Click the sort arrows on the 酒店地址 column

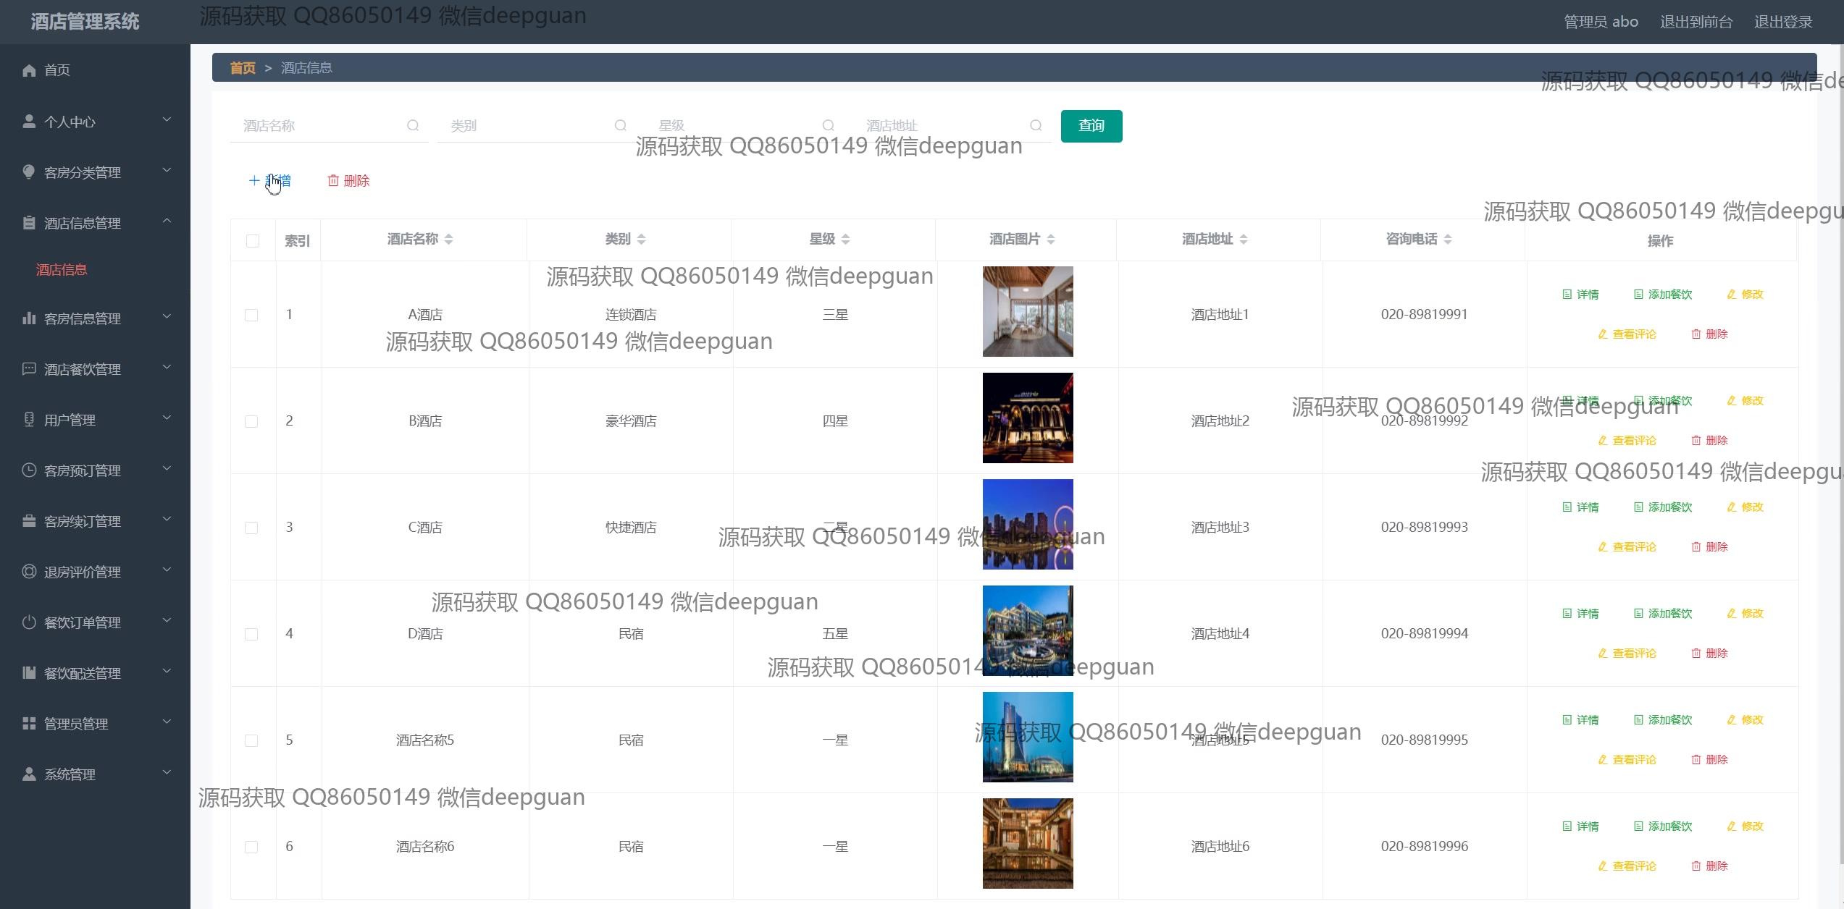(x=1243, y=240)
